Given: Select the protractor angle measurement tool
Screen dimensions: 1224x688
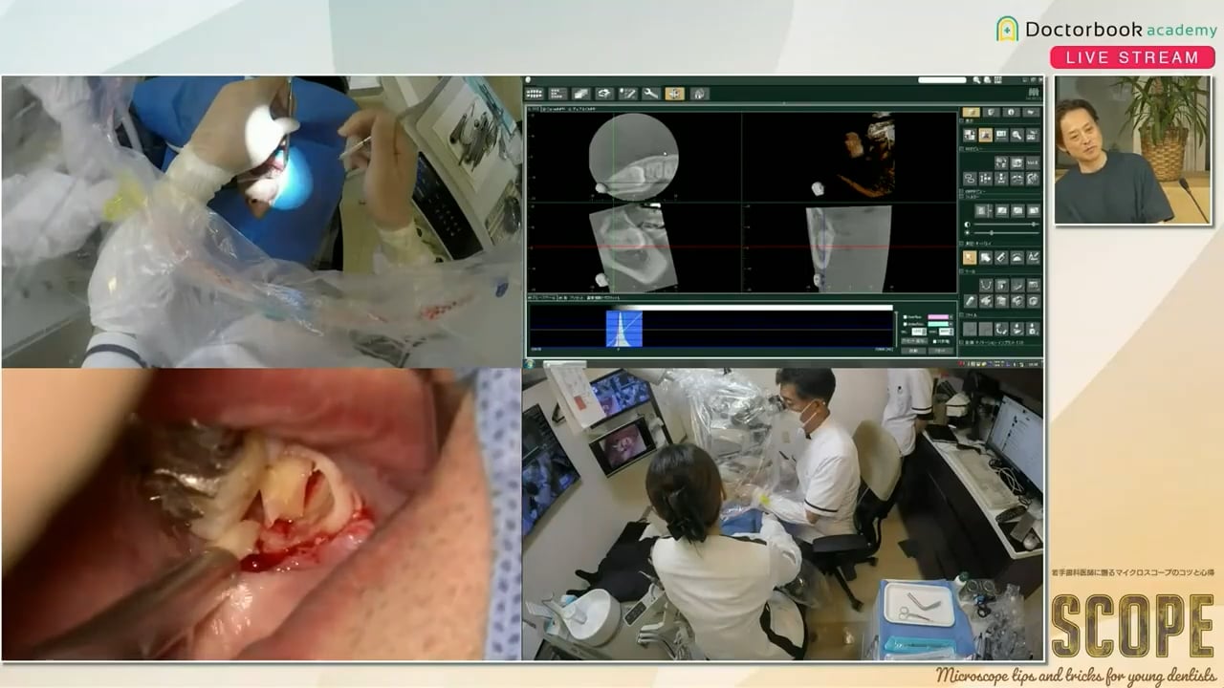Looking at the screenshot, I should tap(1016, 258).
